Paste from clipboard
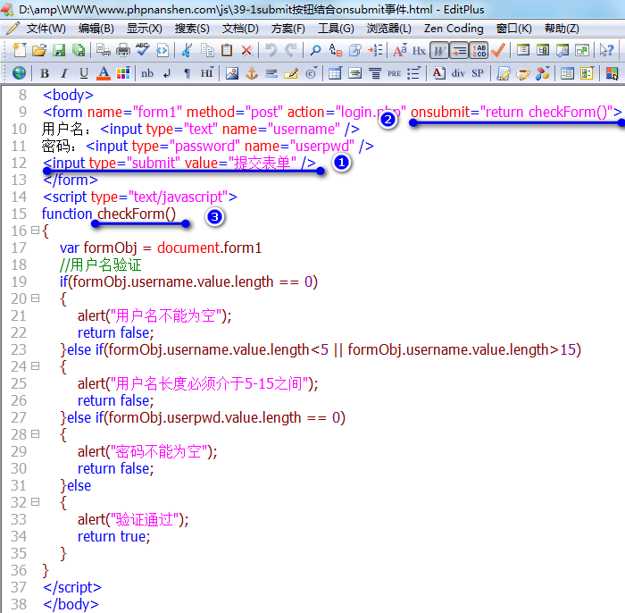Image resolution: width=625 pixels, height=613 pixels. (x=227, y=50)
